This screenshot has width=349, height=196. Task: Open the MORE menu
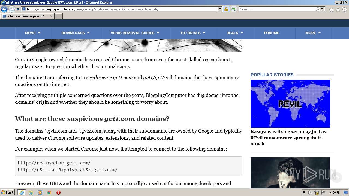pyautogui.click(x=313, y=33)
